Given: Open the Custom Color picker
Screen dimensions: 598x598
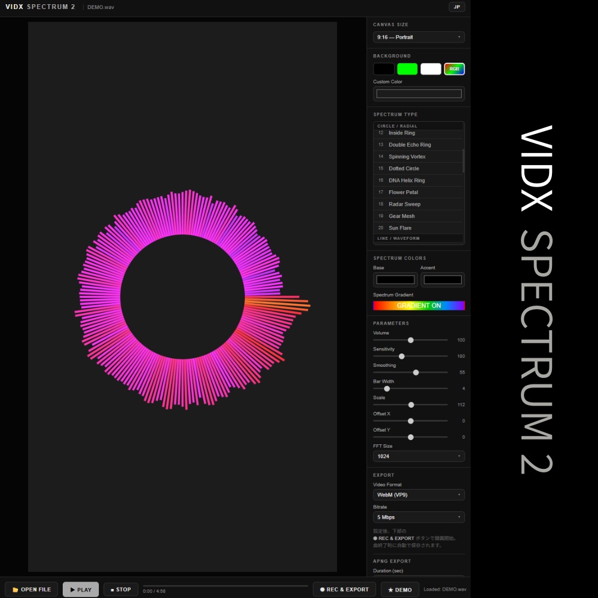Looking at the screenshot, I should click(x=419, y=94).
